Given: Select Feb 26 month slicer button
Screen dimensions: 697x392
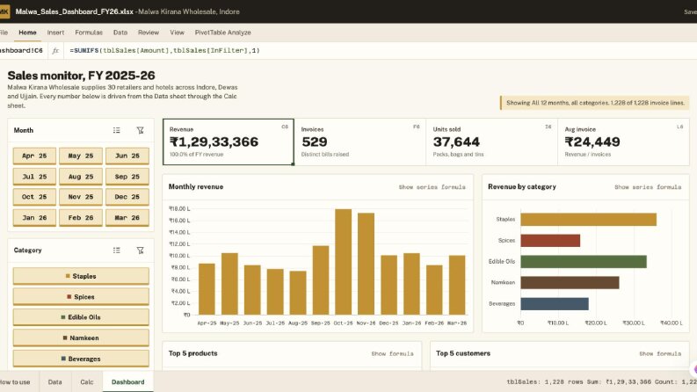Looking at the screenshot, I should tap(81, 218).
